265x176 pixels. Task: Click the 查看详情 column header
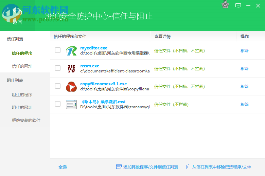162,37
